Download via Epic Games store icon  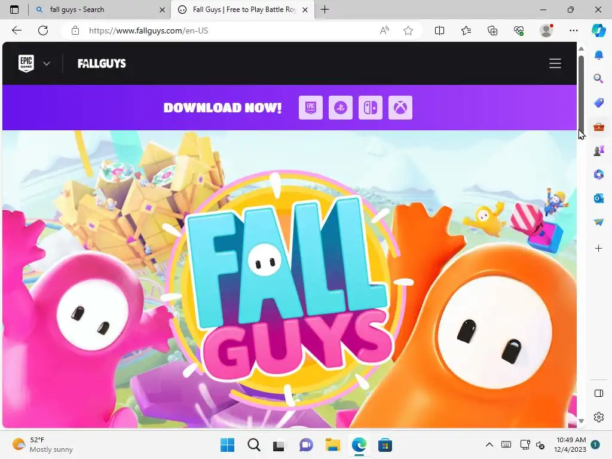click(x=311, y=108)
